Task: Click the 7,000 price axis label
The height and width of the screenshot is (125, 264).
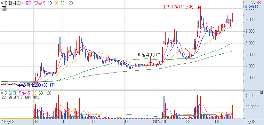Action: [250, 31]
